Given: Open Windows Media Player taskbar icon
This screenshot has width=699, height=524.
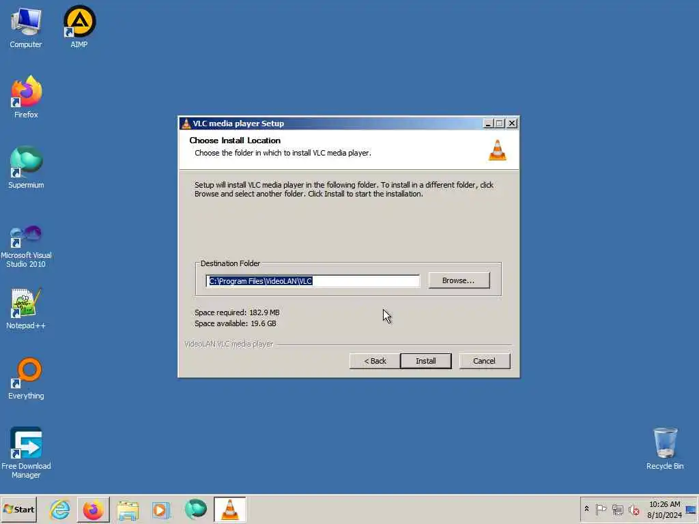Looking at the screenshot, I should point(161,510).
